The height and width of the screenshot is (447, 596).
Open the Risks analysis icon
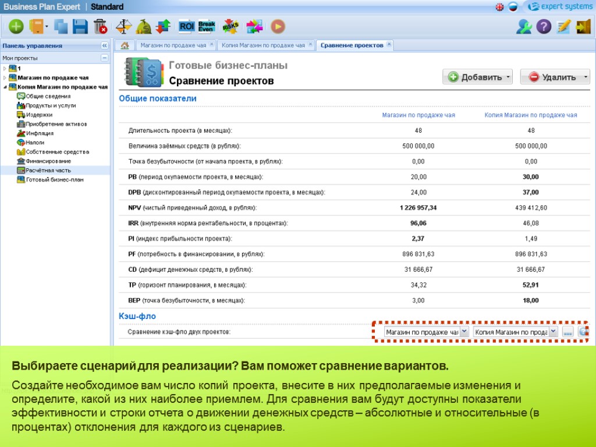coord(230,27)
